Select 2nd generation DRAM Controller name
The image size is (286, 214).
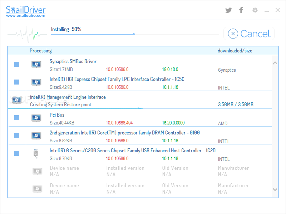[124, 133]
